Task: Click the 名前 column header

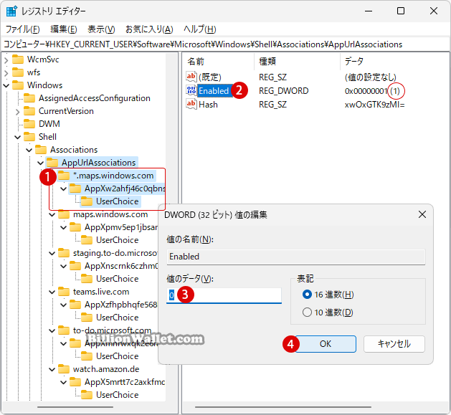Action: pos(196,61)
